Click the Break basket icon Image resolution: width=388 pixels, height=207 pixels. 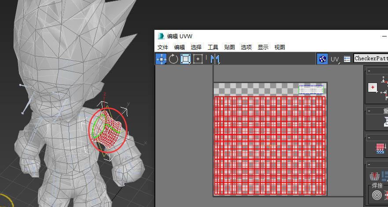click(375, 176)
